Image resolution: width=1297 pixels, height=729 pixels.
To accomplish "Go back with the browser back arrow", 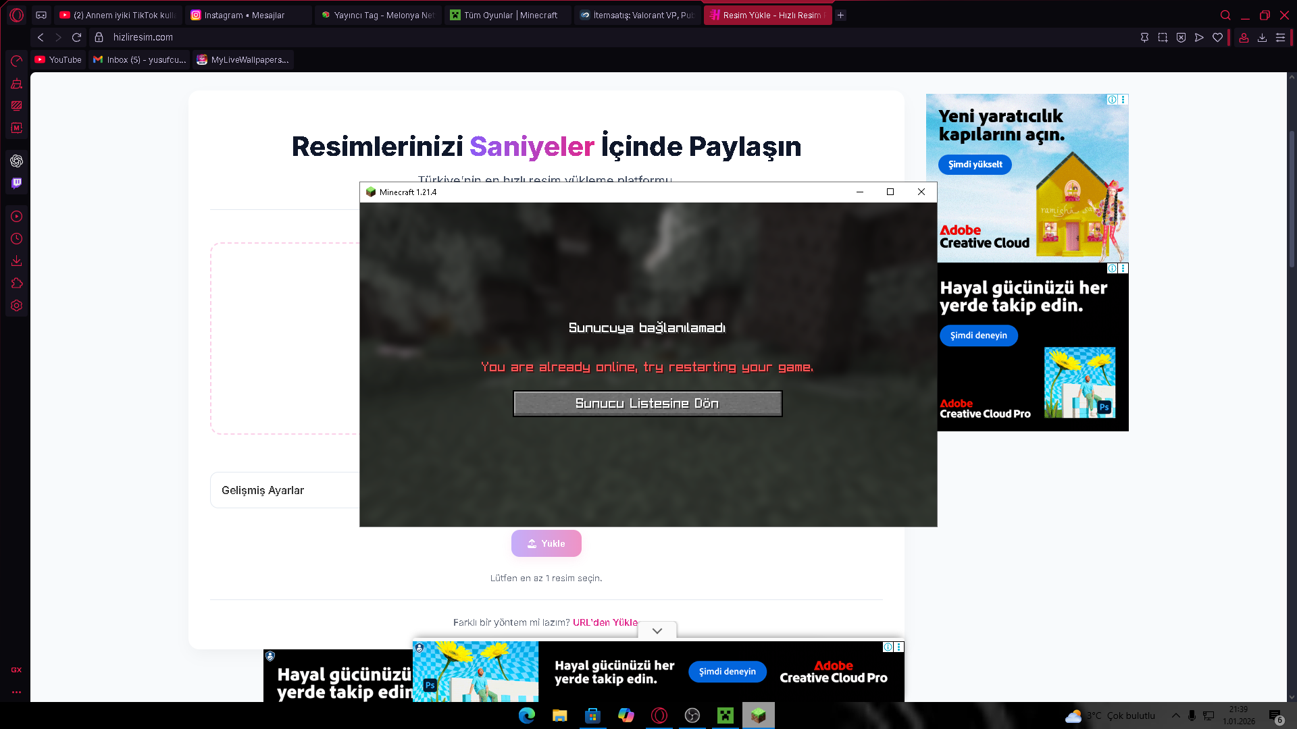I will click(41, 38).
